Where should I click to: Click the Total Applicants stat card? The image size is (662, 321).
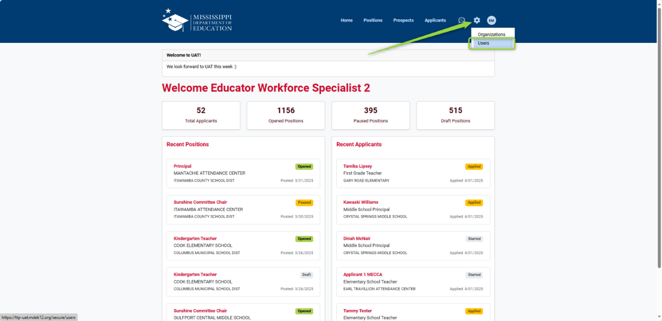click(201, 115)
